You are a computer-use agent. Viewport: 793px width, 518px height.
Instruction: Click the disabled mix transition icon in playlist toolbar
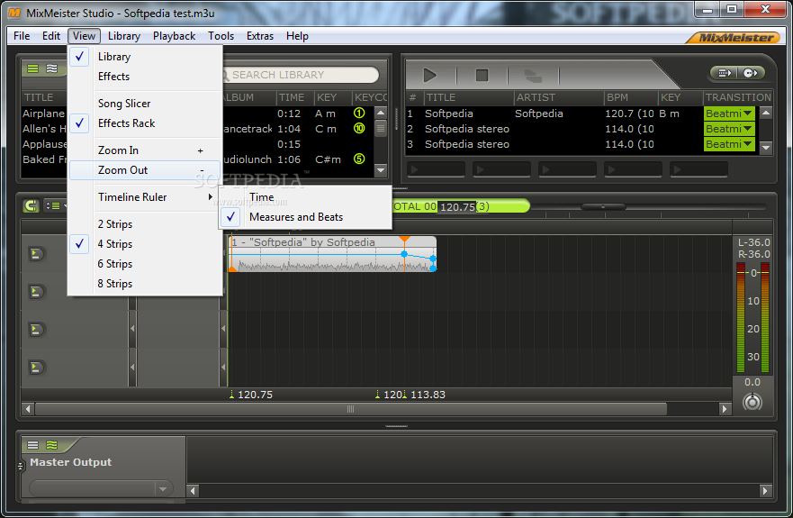[x=533, y=76]
